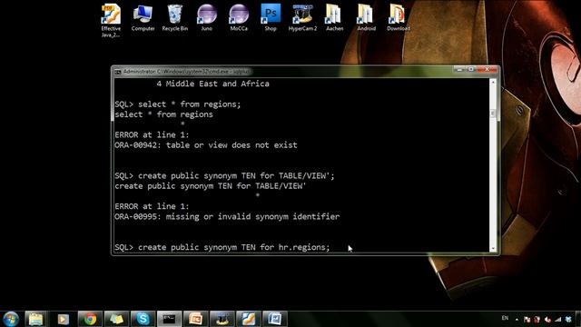The width and height of the screenshot is (581, 327).
Task: Minimize the Command Prompt window
Action: click(459, 69)
